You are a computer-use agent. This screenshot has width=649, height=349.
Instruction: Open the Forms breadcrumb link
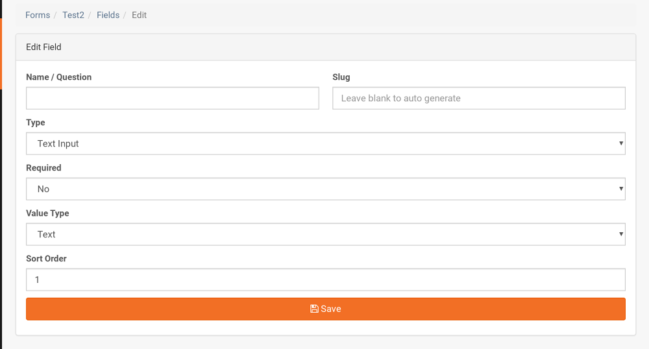(38, 15)
